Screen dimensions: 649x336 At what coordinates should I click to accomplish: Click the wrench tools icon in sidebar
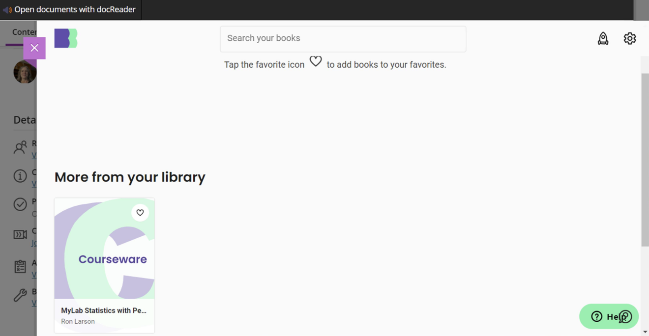tap(20, 295)
